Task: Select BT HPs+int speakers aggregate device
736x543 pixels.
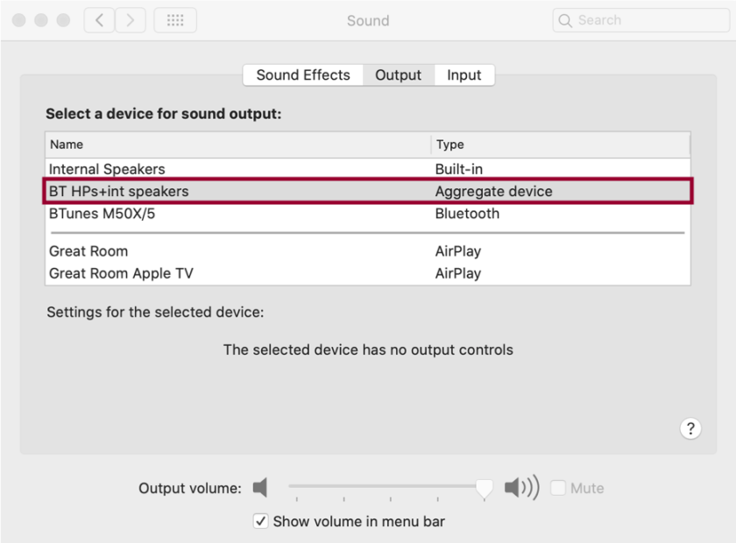Action: [119, 191]
